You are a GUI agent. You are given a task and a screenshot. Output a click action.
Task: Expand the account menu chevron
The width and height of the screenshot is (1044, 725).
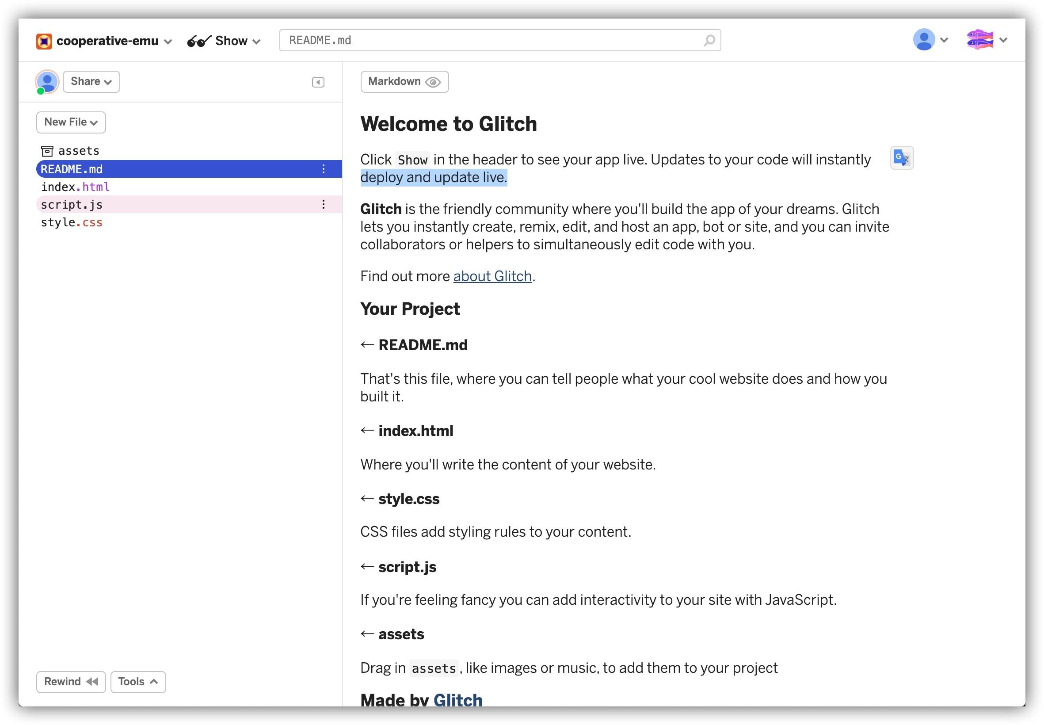944,40
